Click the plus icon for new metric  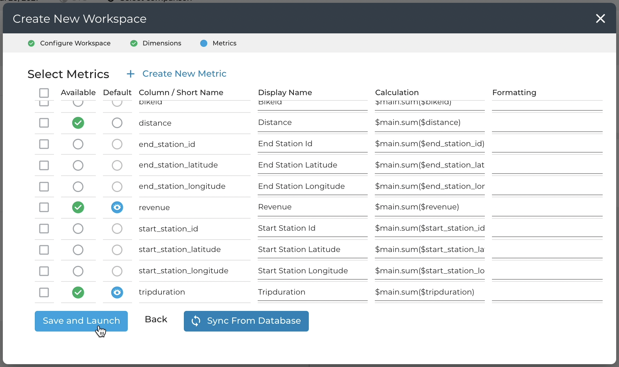[131, 74]
